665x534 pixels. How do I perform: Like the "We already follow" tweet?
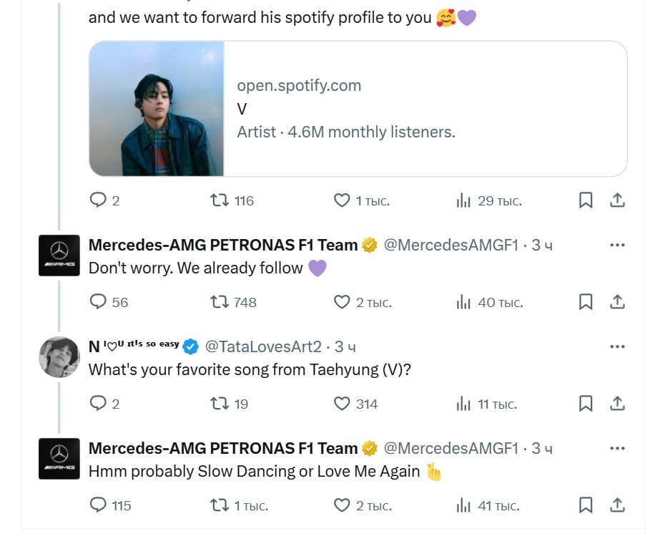click(x=343, y=302)
